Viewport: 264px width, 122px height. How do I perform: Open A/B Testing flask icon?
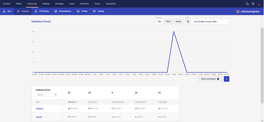click(x=36, y=11)
